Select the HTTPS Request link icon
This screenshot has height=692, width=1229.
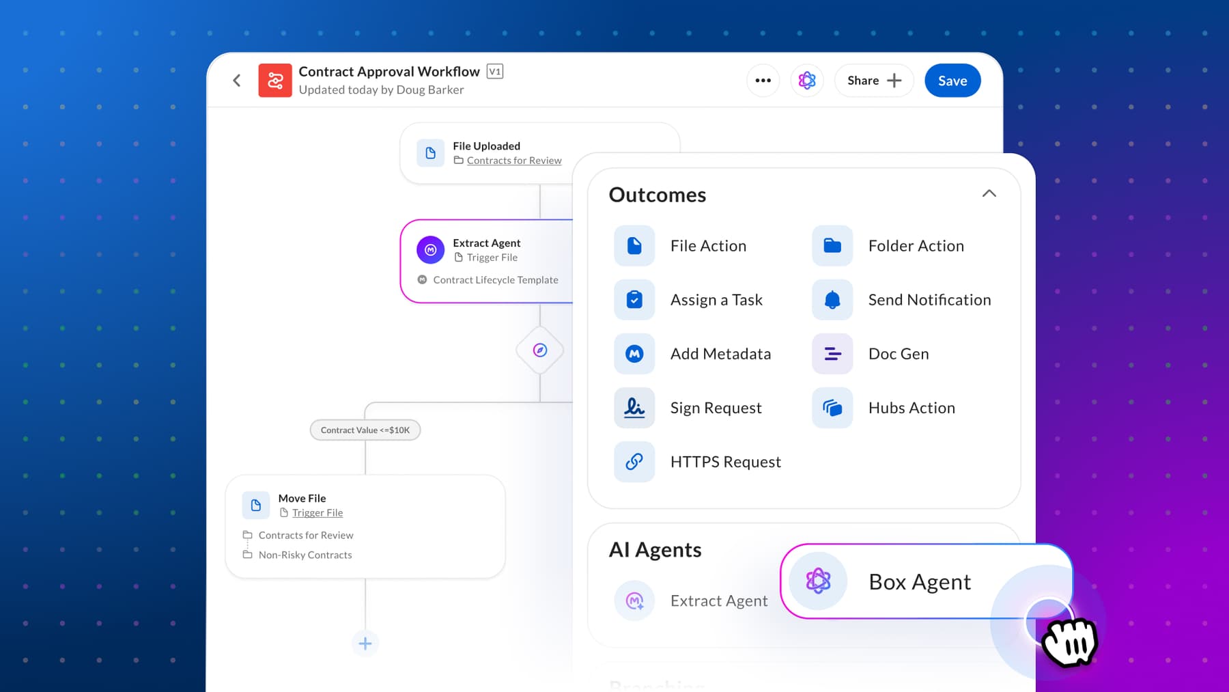coord(634,462)
